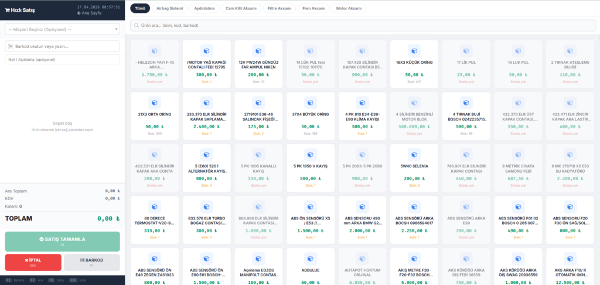Show the Motor Aksamı category
600x285 pixels.
[x=348, y=8]
